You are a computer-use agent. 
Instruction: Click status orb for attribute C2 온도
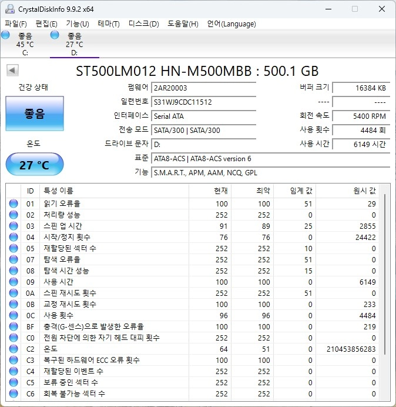point(14,349)
